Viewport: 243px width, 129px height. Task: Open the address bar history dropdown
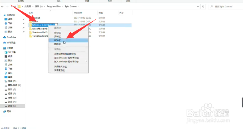click(x=198, y=6)
